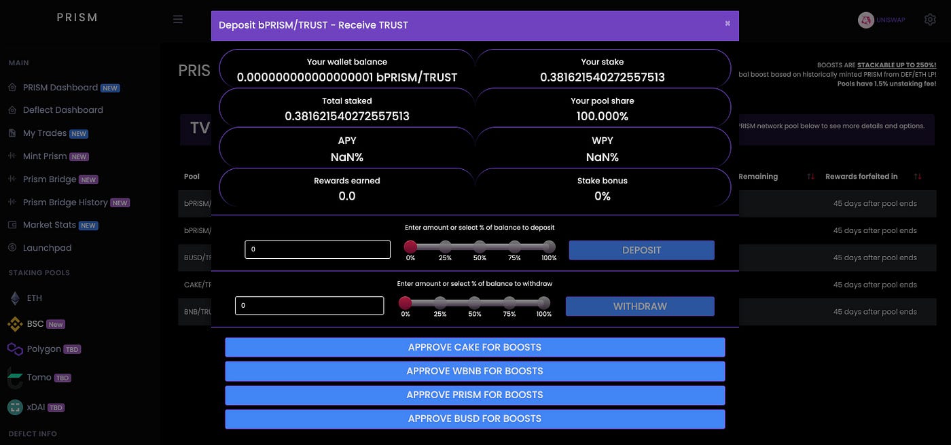
Task: Click the My Trades document icon
Action: pos(12,133)
